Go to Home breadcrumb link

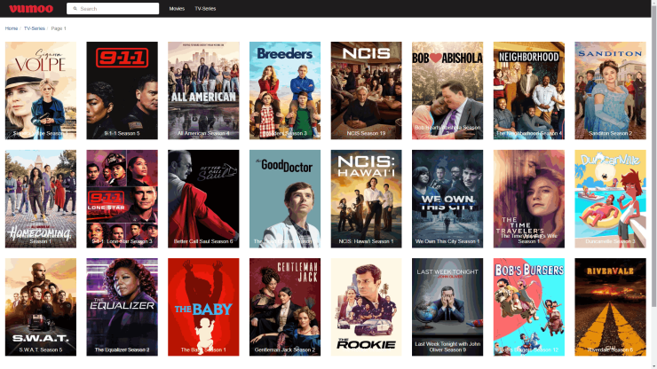(x=12, y=28)
